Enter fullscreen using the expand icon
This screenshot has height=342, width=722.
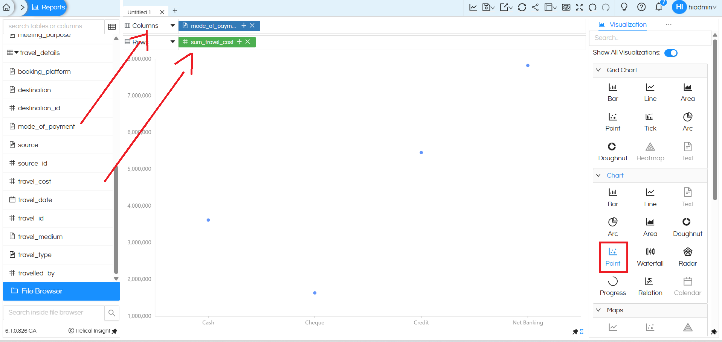pyautogui.click(x=579, y=7)
